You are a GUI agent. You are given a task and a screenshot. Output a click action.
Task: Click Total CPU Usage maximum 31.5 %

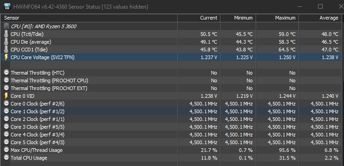(x=287, y=158)
